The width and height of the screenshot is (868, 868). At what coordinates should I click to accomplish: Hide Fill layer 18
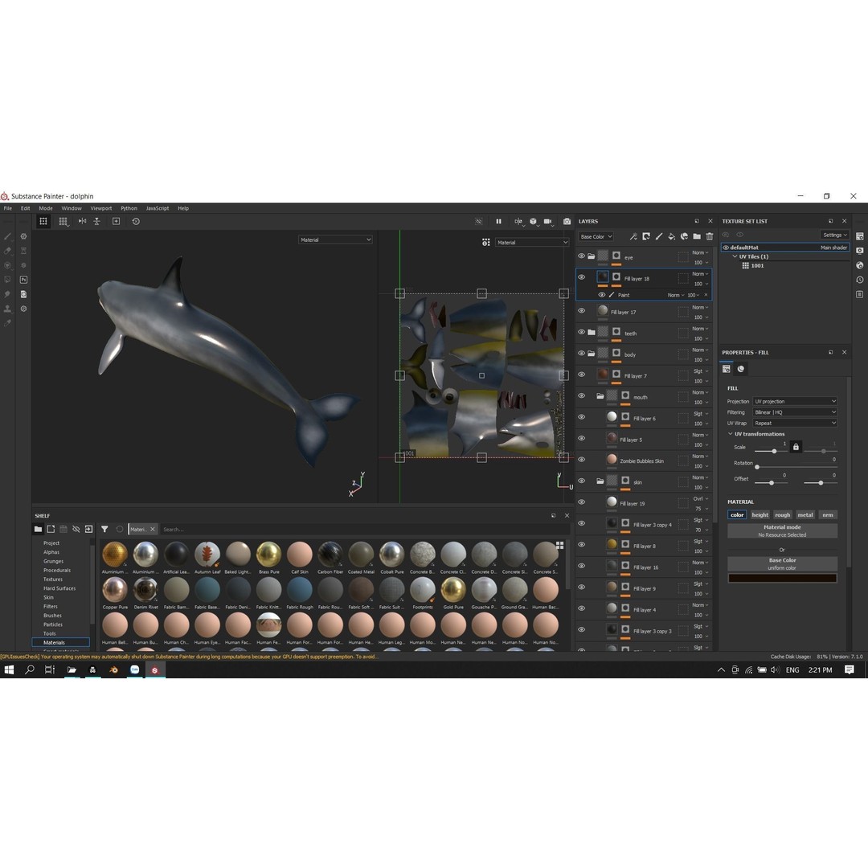point(581,277)
